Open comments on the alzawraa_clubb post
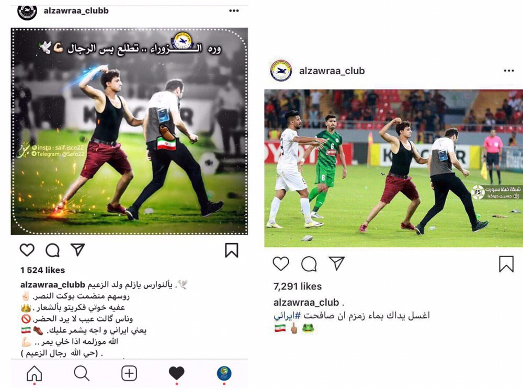 tap(53, 250)
